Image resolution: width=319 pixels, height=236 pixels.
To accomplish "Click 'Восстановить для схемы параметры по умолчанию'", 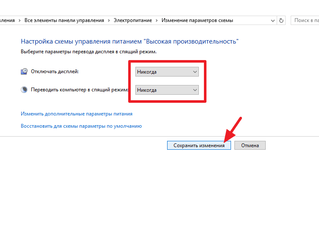I will [81, 126].
